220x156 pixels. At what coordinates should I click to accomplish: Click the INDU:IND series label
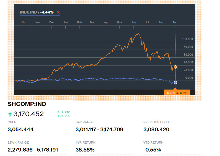pos(29,12)
